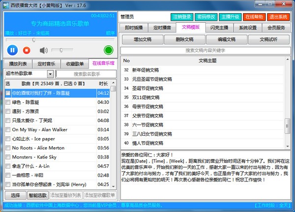Click the song list scroll-down arrow
This screenshot has height=212, width=295.
tap(113, 186)
